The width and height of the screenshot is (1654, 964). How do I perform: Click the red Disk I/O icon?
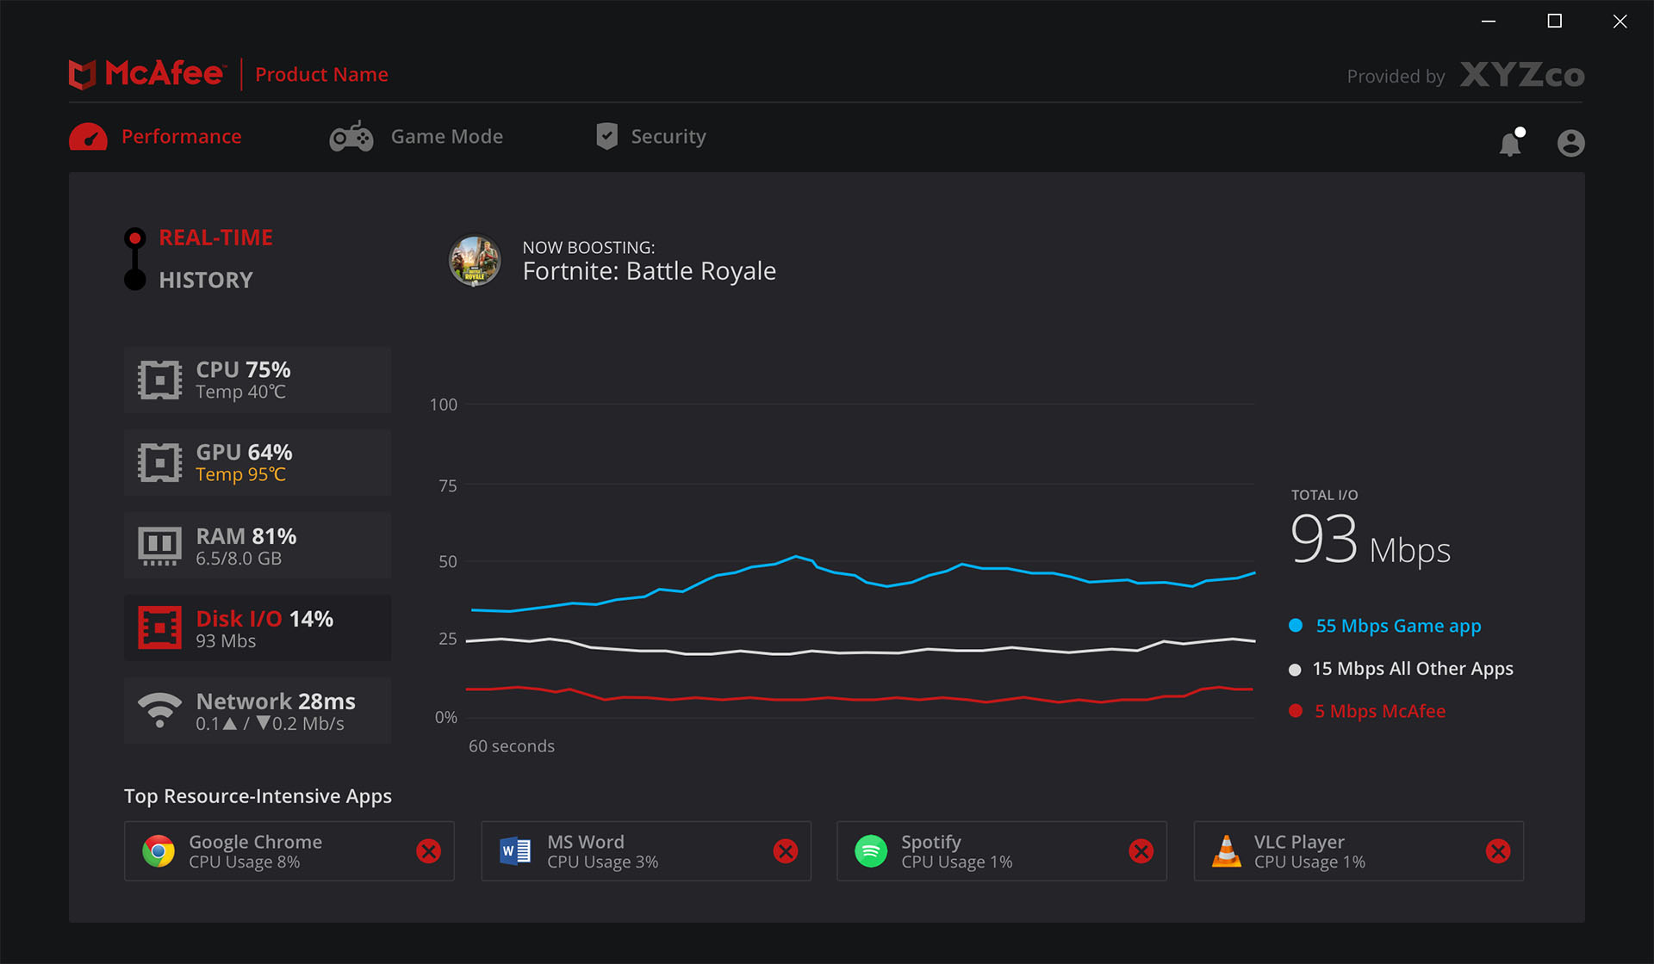point(160,628)
